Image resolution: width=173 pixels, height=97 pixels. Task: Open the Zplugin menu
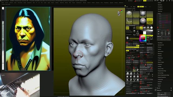click(111, 3)
